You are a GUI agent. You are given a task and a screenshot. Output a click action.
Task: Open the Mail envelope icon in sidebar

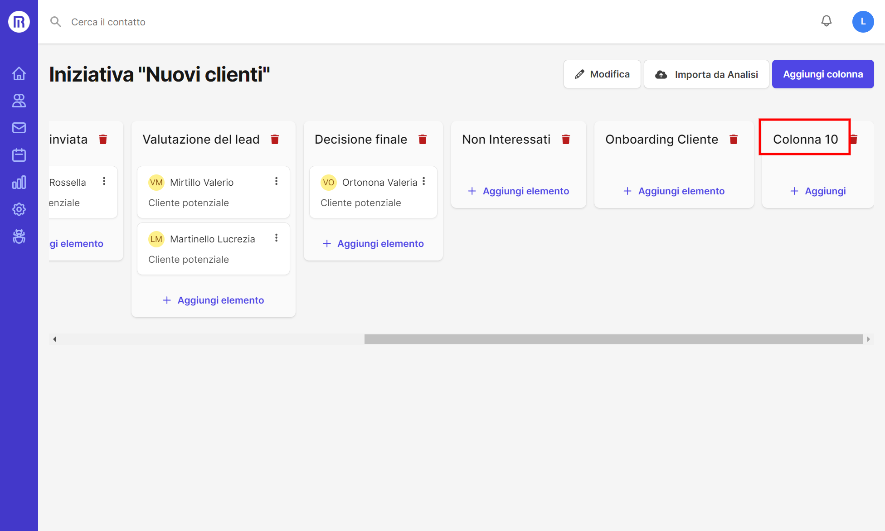19,128
